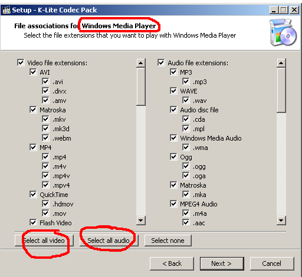Uncheck the .webm extension checkbox
Screen dimensions: 302x277
coord(45,138)
